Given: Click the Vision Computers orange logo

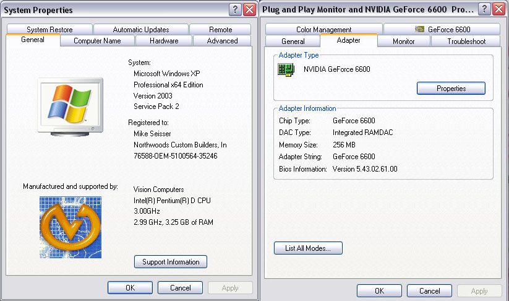Looking at the screenshot, I should coord(71,227).
